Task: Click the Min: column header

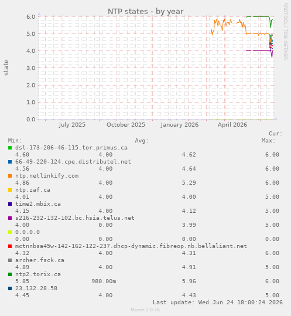Action: pyautogui.click(x=15, y=141)
